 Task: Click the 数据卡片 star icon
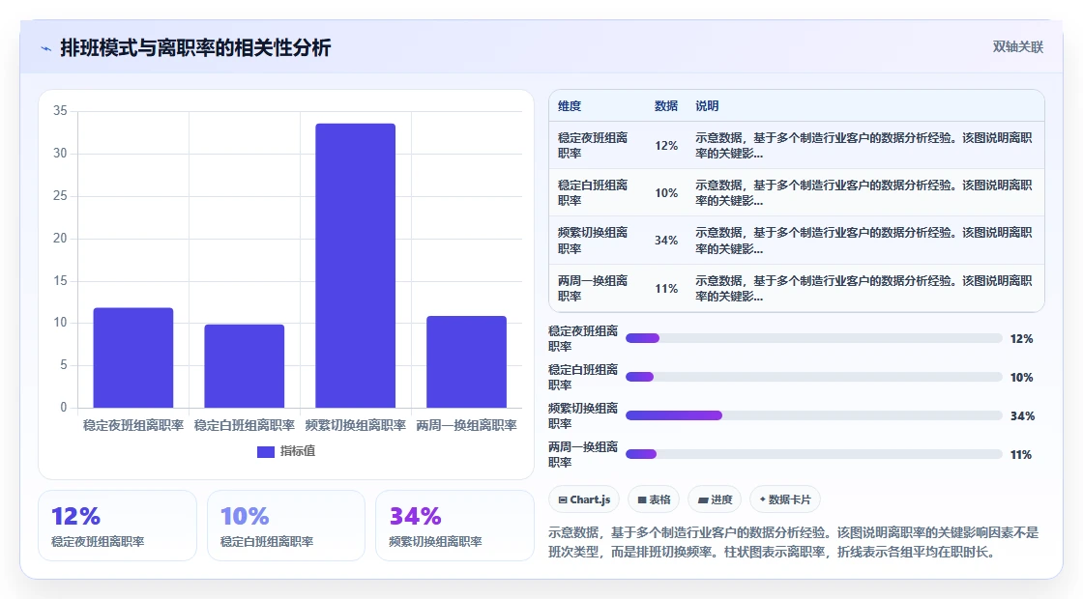[763, 499]
